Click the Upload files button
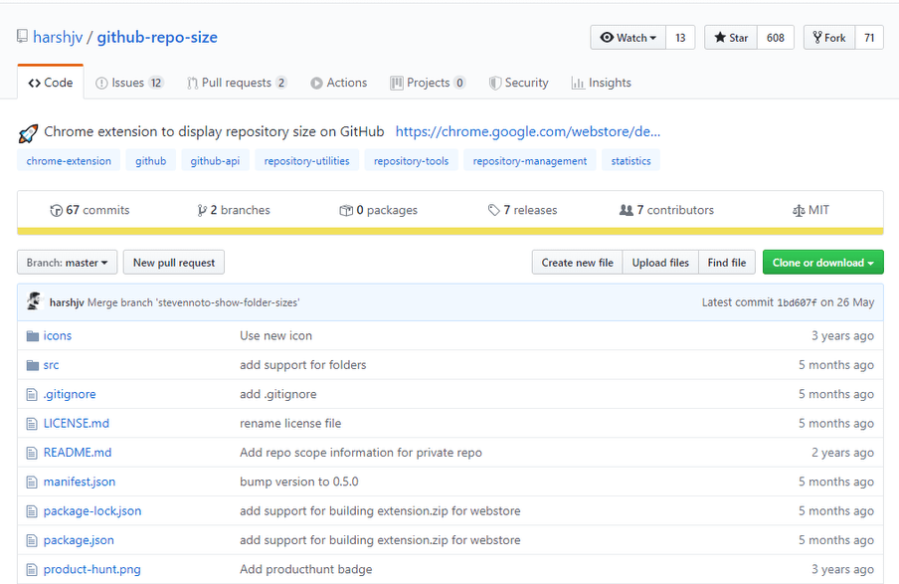The width and height of the screenshot is (899, 584). pyautogui.click(x=660, y=263)
